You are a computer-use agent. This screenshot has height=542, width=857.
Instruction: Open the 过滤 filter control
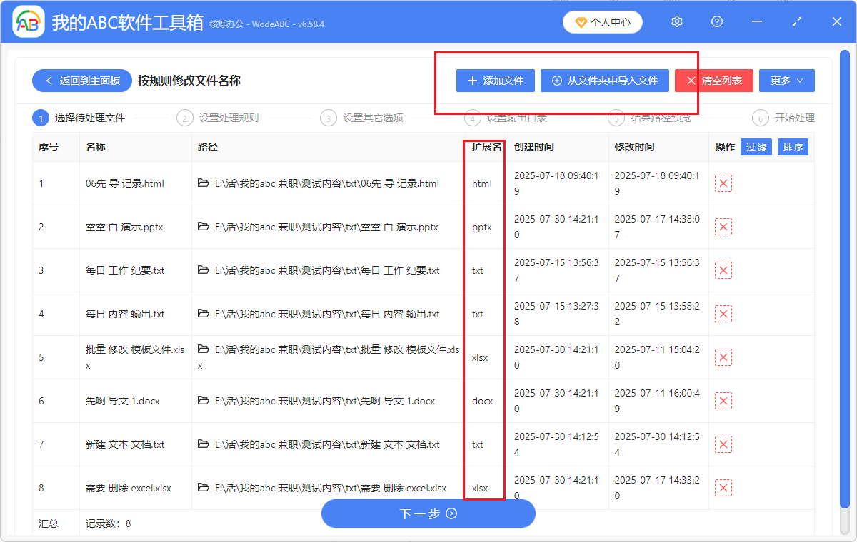tap(756, 146)
